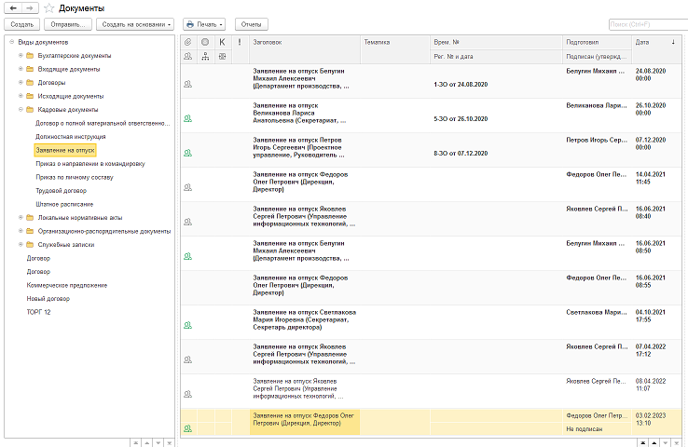688x447 pixels.
Task: Click the user icon in the 14.04.2021 Федоров row
Action: 187,187
